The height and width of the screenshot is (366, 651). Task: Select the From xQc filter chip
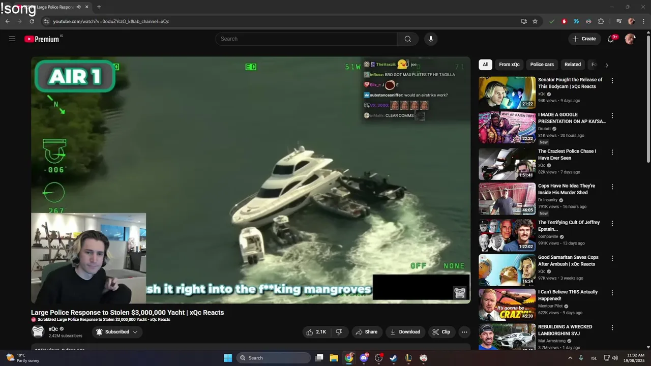(x=509, y=65)
